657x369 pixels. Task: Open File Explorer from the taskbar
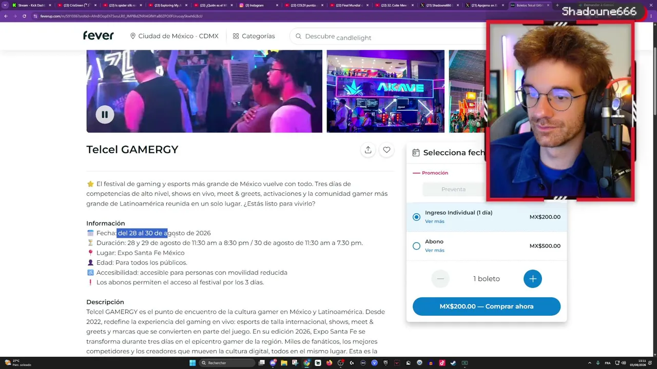[284, 363]
